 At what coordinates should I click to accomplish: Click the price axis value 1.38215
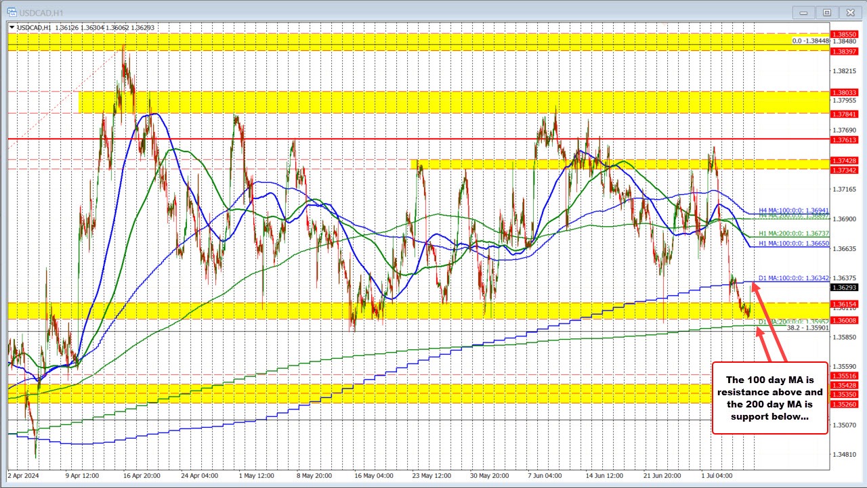point(845,70)
